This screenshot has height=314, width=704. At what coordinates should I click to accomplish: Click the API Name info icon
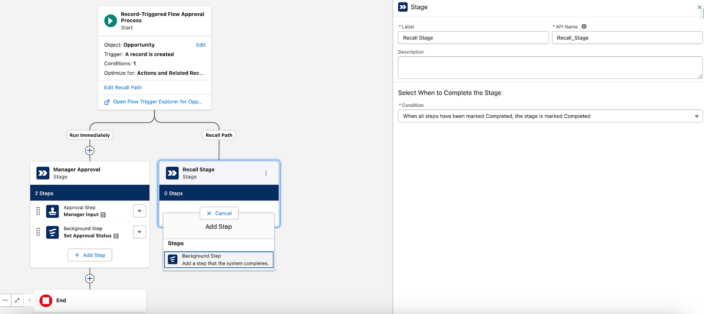pyautogui.click(x=584, y=26)
